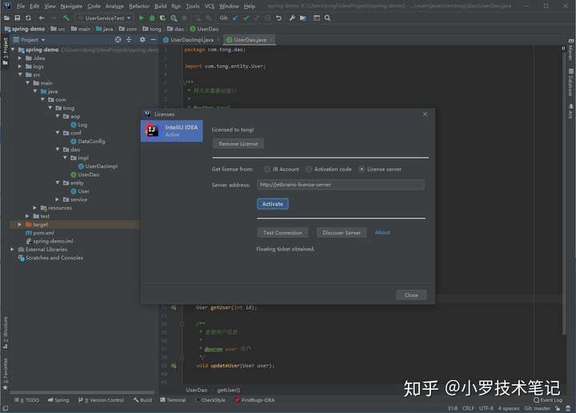Expand the resources folder
Viewport: 576px width, 413px height.
pyautogui.click(x=35, y=207)
